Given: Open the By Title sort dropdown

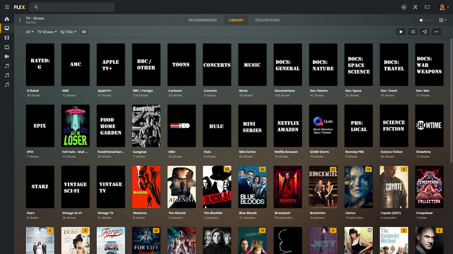Looking at the screenshot, I should (x=68, y=32).
